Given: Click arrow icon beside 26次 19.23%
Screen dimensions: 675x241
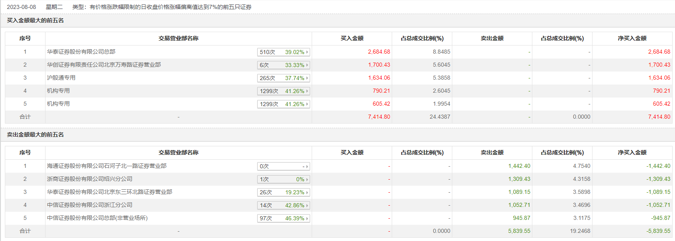Looking at the screenshot, I should (x=307, y=192).
